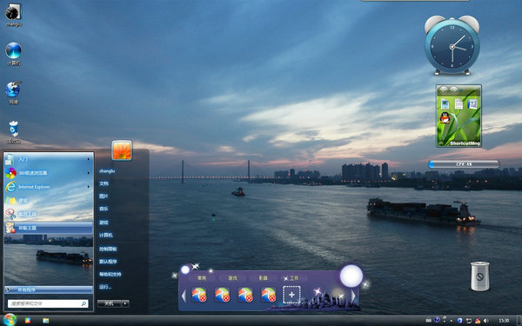
Task: Click the shutdown 关机 button
Action: click(x=110, y=303)
